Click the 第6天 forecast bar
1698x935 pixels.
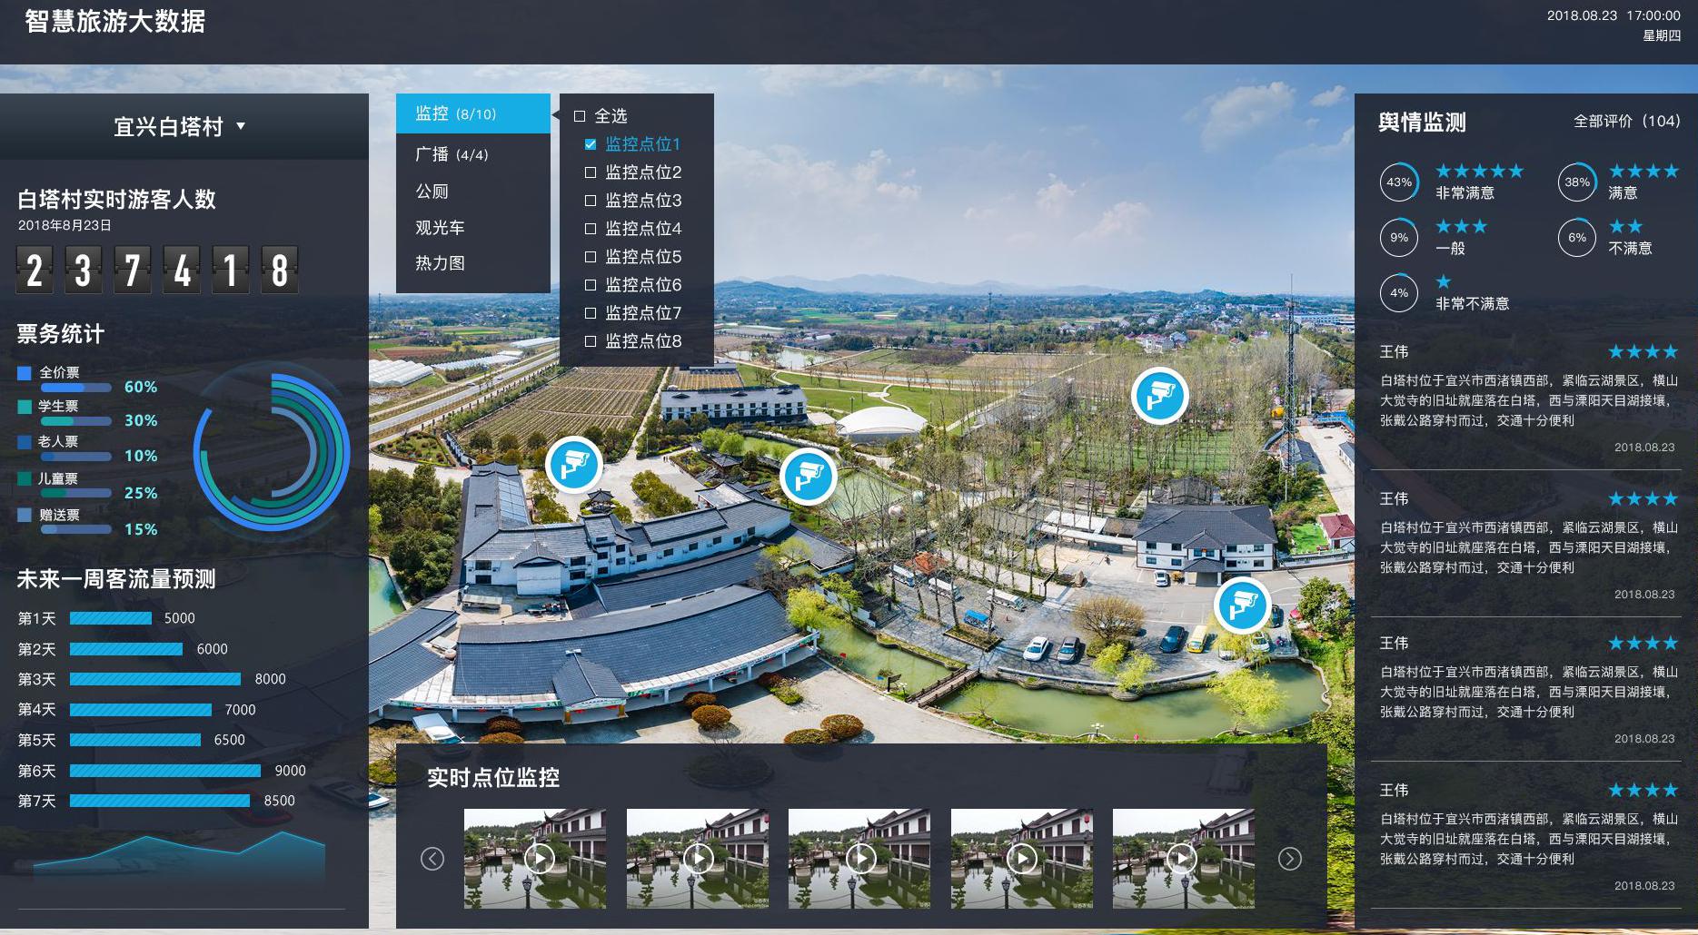164,771
